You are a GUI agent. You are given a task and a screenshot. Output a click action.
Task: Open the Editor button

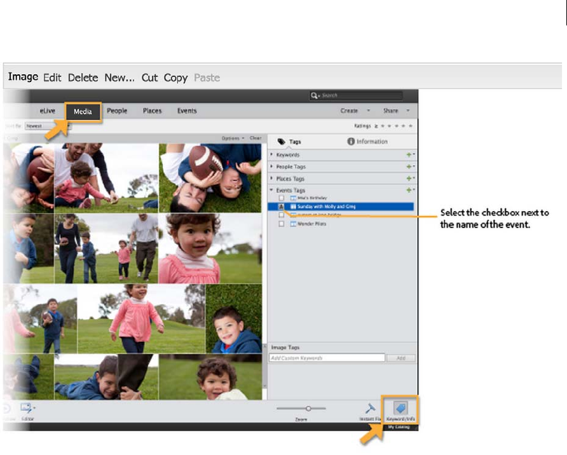click(26, 411)
